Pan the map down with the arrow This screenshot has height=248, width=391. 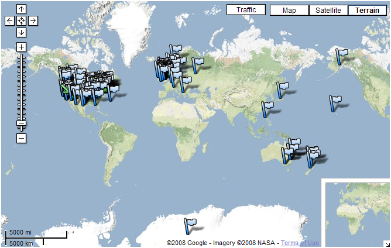click(x=21, y=32)
